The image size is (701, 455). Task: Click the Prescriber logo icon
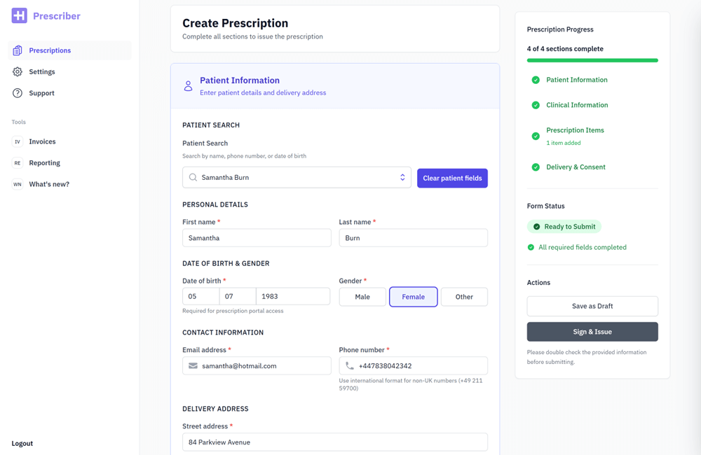20,15
